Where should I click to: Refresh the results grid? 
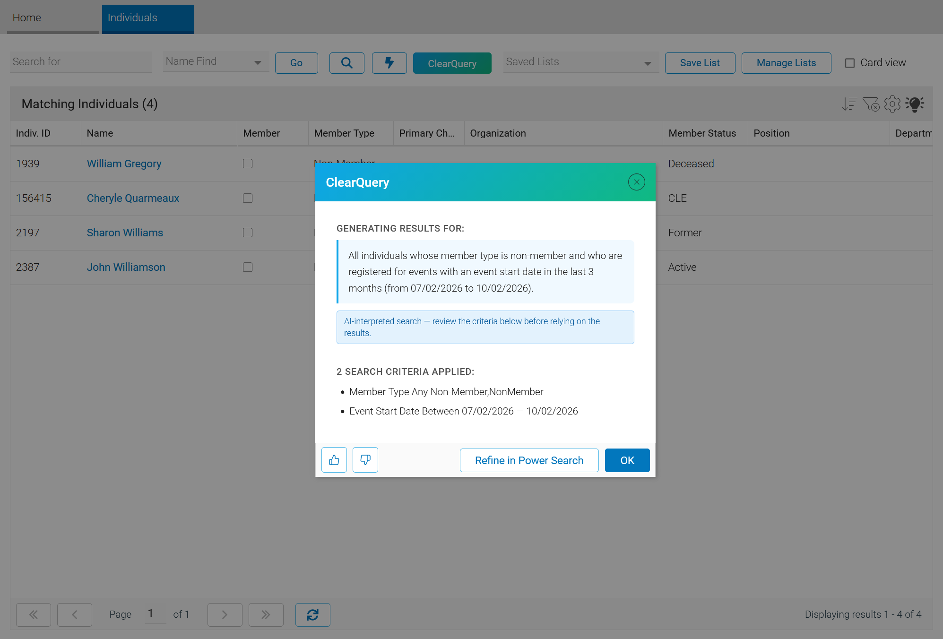coord(313,614)
